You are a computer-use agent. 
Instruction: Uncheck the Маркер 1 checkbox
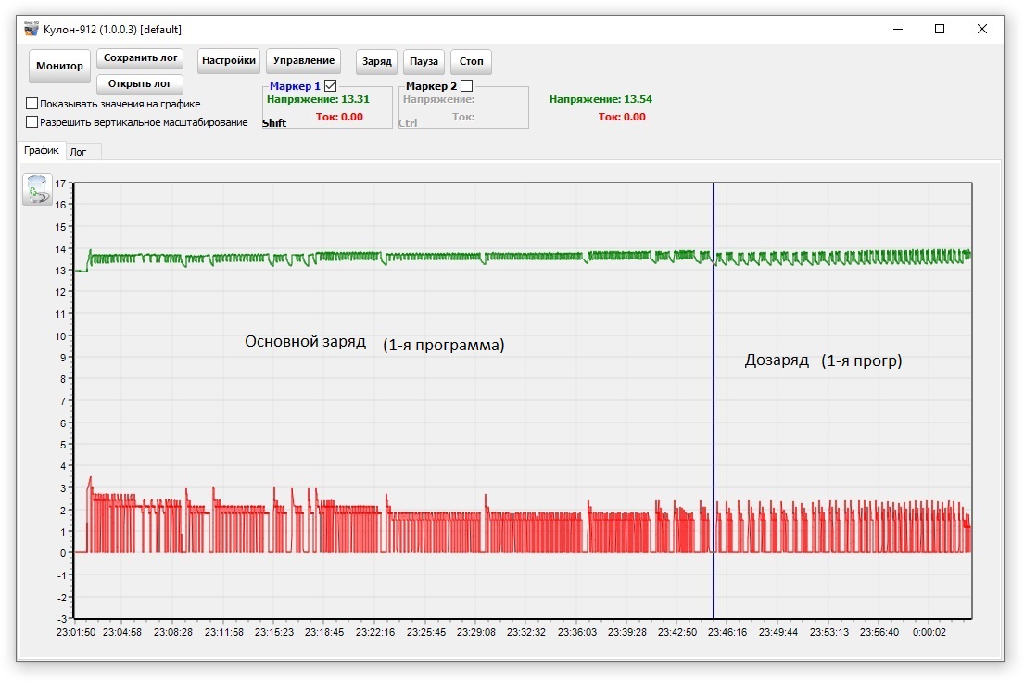330,85
